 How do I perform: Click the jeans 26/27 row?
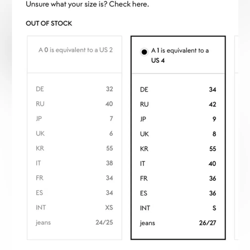(x=178, y=223)
